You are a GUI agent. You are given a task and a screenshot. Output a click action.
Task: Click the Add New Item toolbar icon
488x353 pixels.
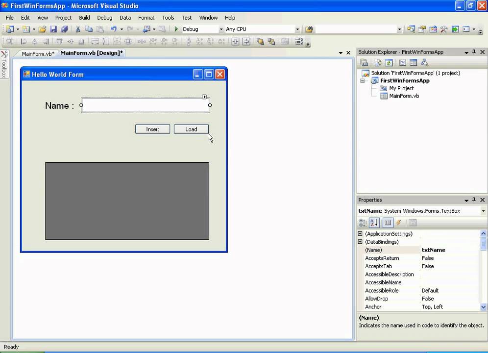point(26,29)
